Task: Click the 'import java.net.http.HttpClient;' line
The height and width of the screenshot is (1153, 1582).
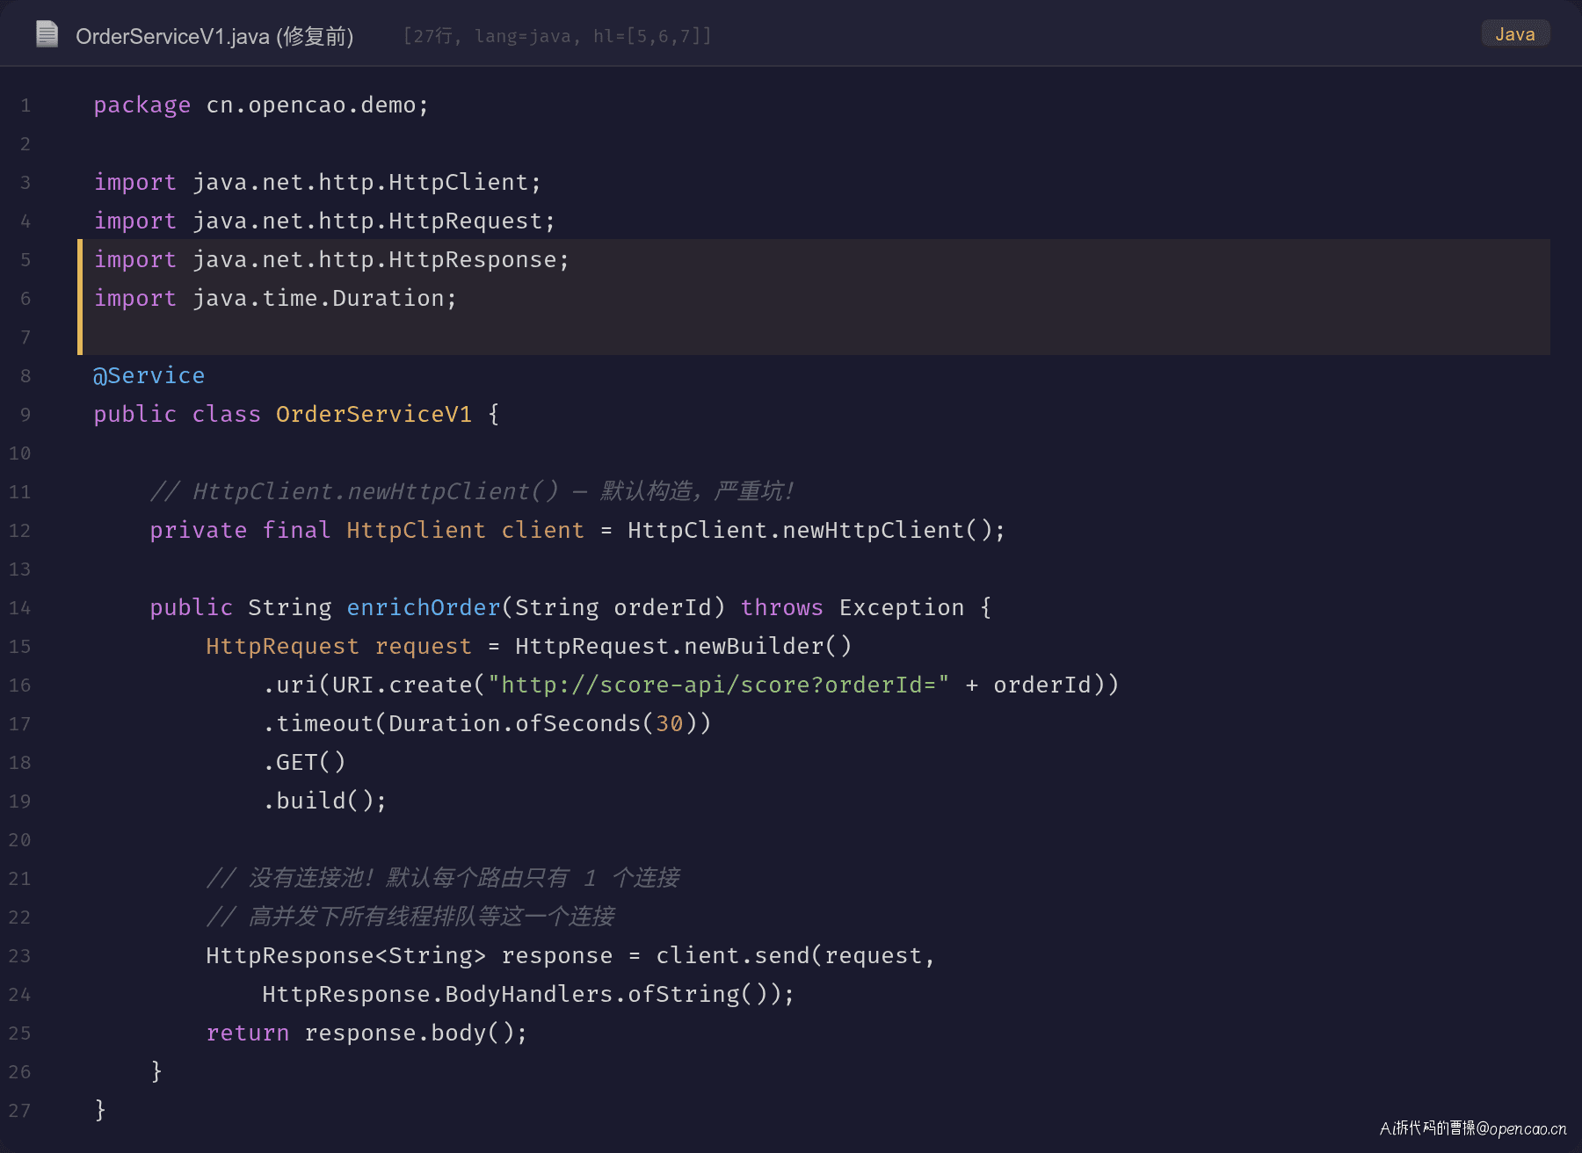Action: click(x=317, y=183)
